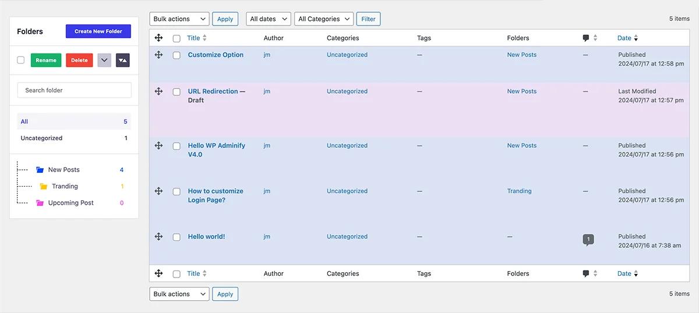Click Uncategorized category in Hello world! row
The width and height of the screenshot is (699, 313).
click(x=347, y=237)
